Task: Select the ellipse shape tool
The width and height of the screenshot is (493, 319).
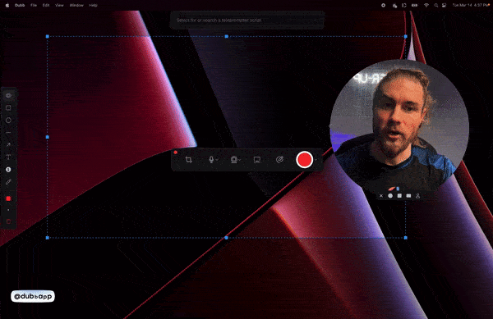Action: (x=8, y=120)
